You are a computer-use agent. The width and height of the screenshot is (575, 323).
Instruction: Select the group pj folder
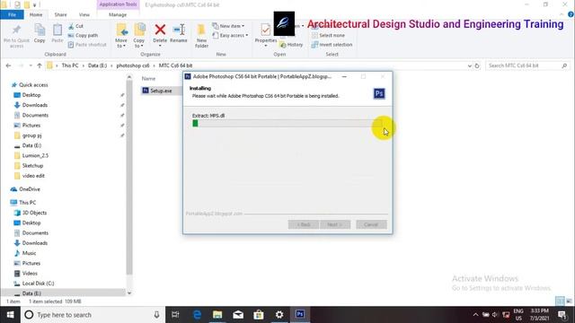point(31,135)
